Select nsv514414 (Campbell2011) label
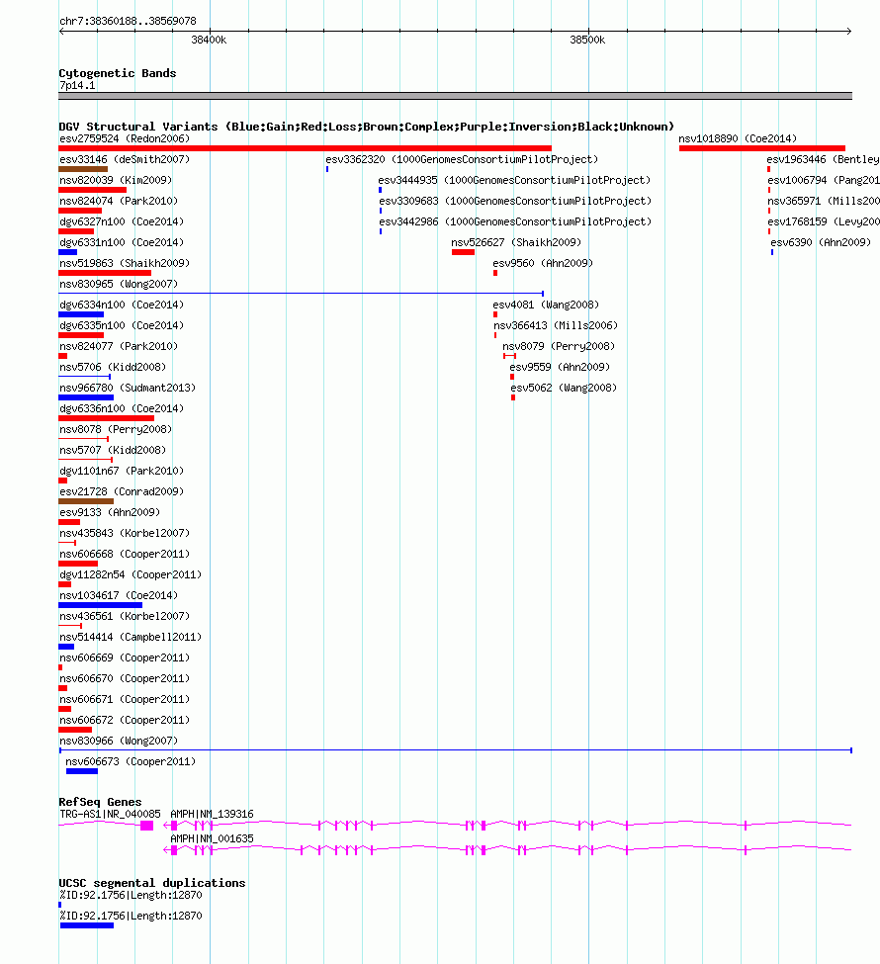This screenshot has width=880, height=964. click(131, 638)
